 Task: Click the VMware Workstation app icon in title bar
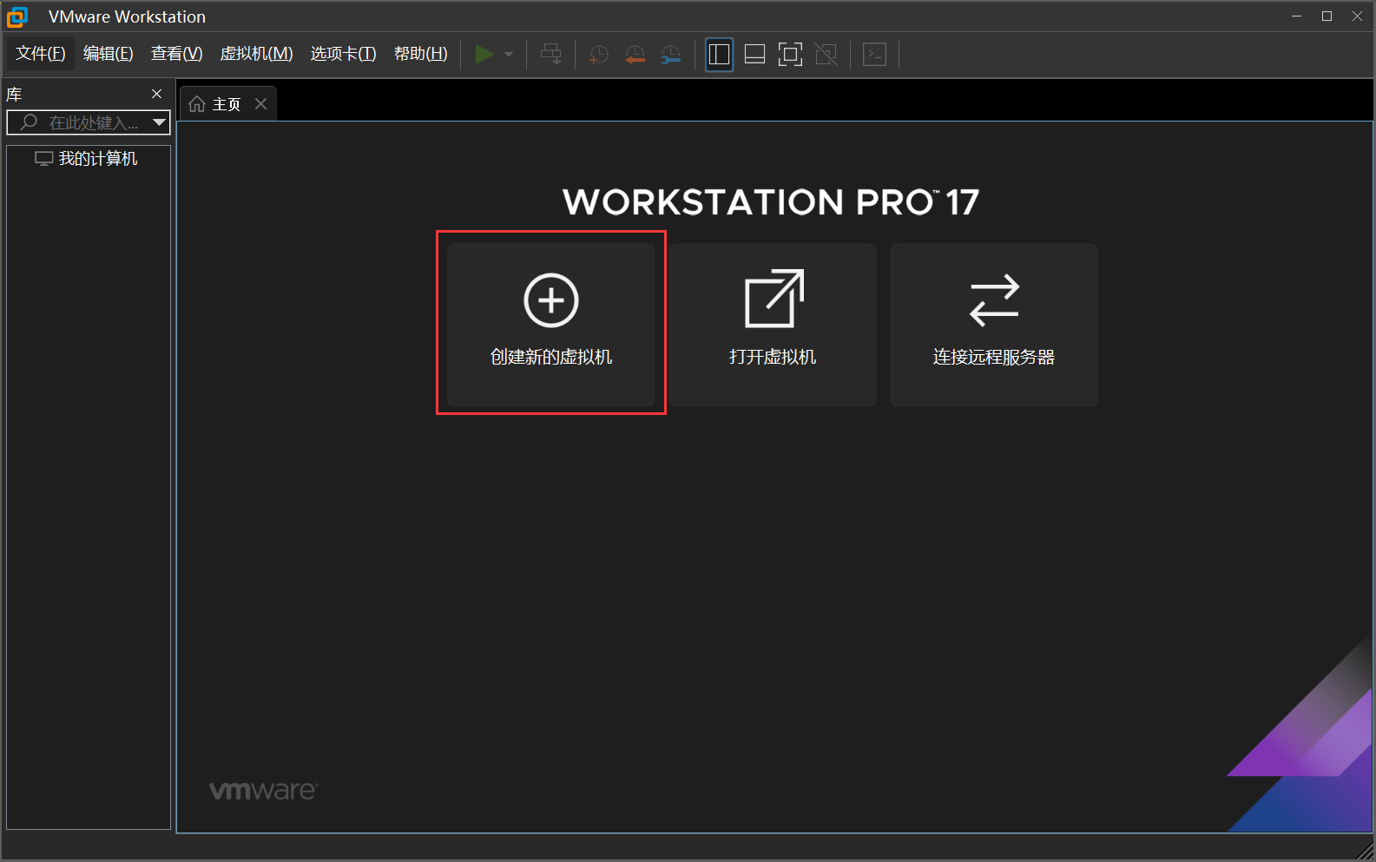tap(17, 16)
